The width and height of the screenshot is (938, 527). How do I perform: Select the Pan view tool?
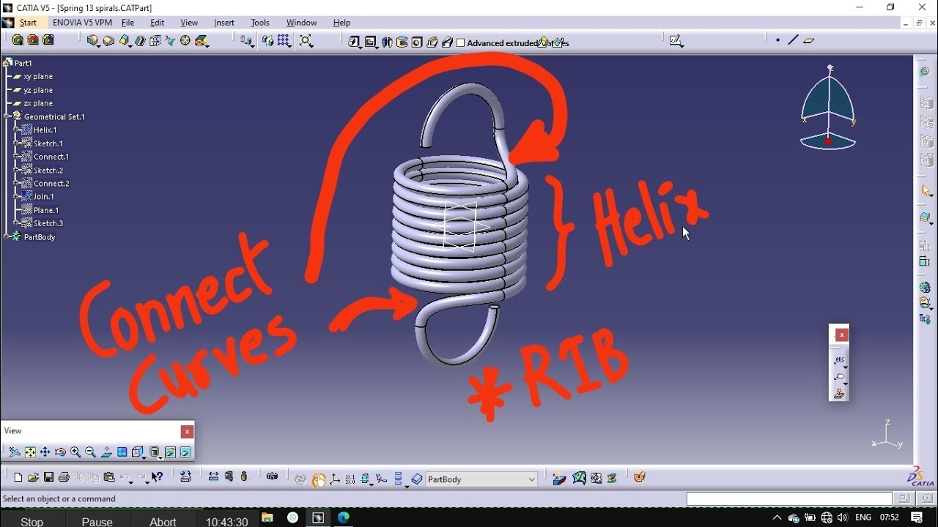click(x=45, y=452)
